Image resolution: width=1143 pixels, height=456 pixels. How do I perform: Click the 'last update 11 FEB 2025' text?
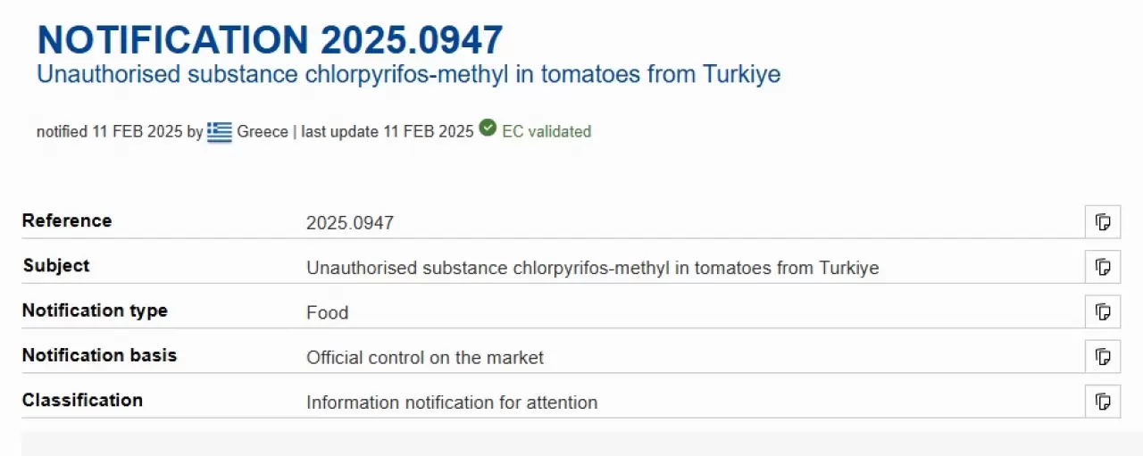point(388,132)
